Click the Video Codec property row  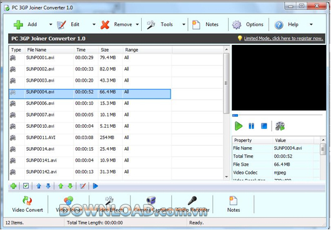tap(276, 173)
